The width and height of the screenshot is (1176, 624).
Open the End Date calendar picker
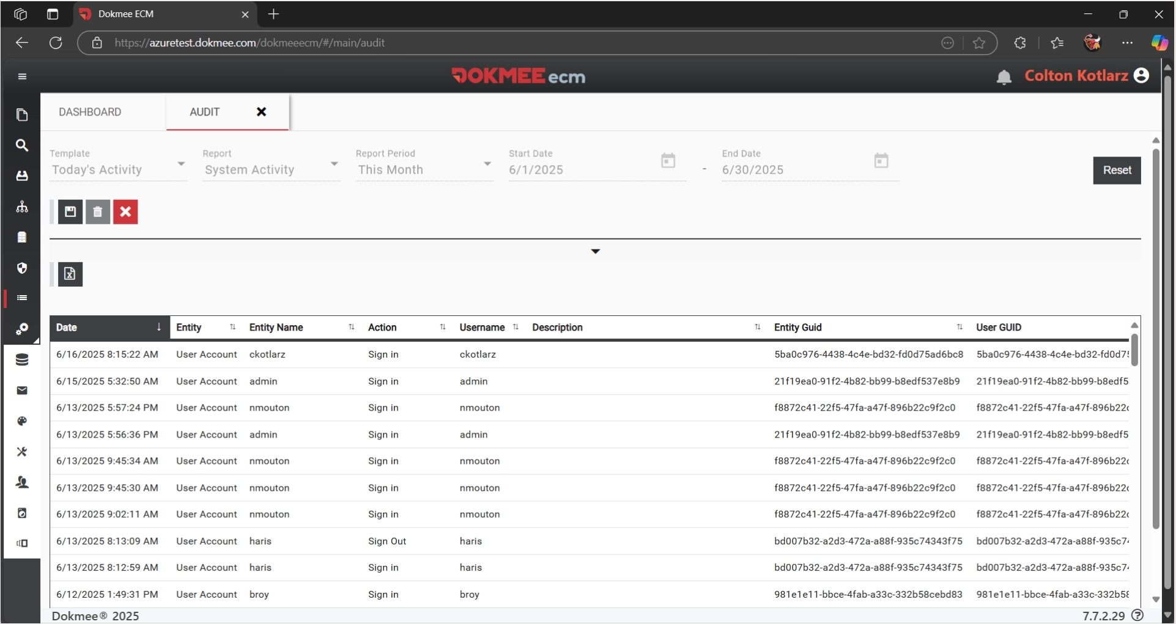tap(881, 161)
